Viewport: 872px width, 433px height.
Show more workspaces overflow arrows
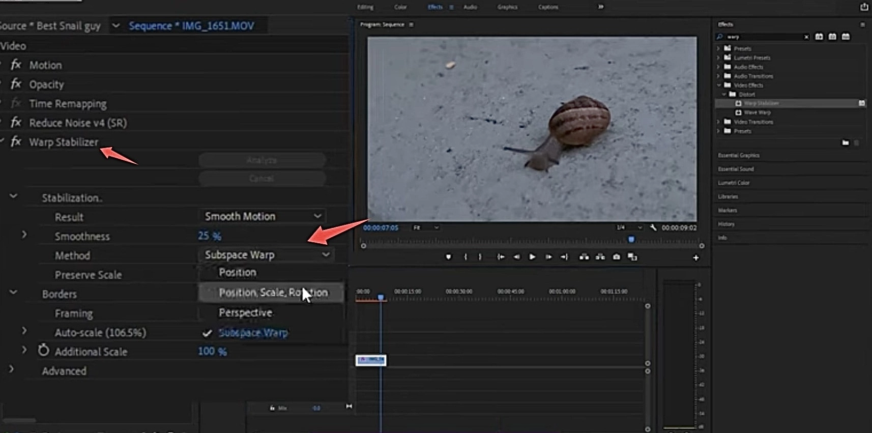click(x=601, y=7)
